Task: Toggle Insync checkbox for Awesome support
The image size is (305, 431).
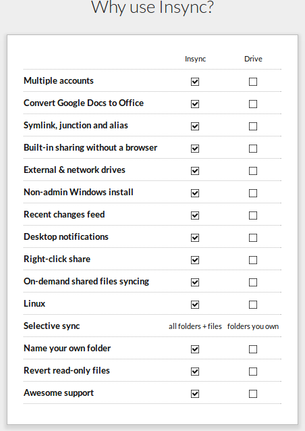Action: point(195,394)
